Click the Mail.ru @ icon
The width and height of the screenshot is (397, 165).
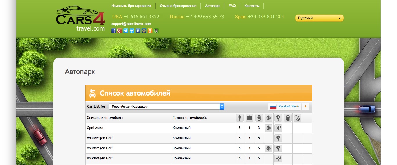pos(144,31)
